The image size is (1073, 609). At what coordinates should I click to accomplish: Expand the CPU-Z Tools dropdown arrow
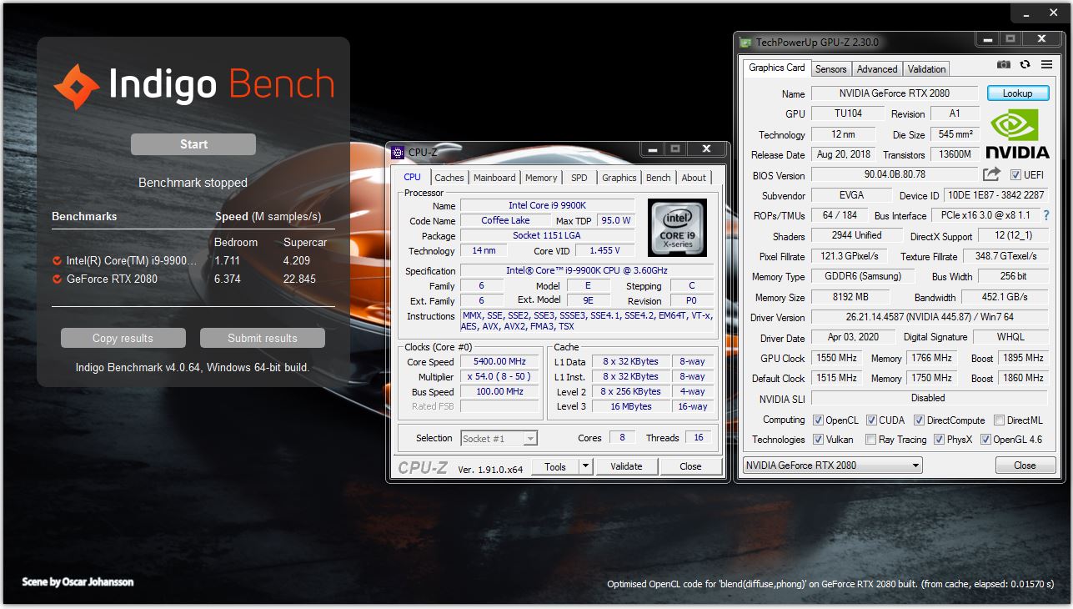[x=585, y=466]
